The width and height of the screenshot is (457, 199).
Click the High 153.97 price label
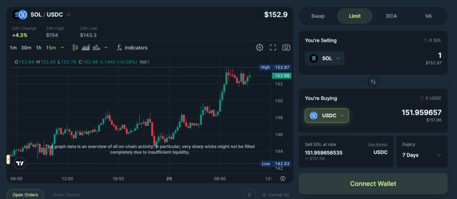(x=275, y=67)
